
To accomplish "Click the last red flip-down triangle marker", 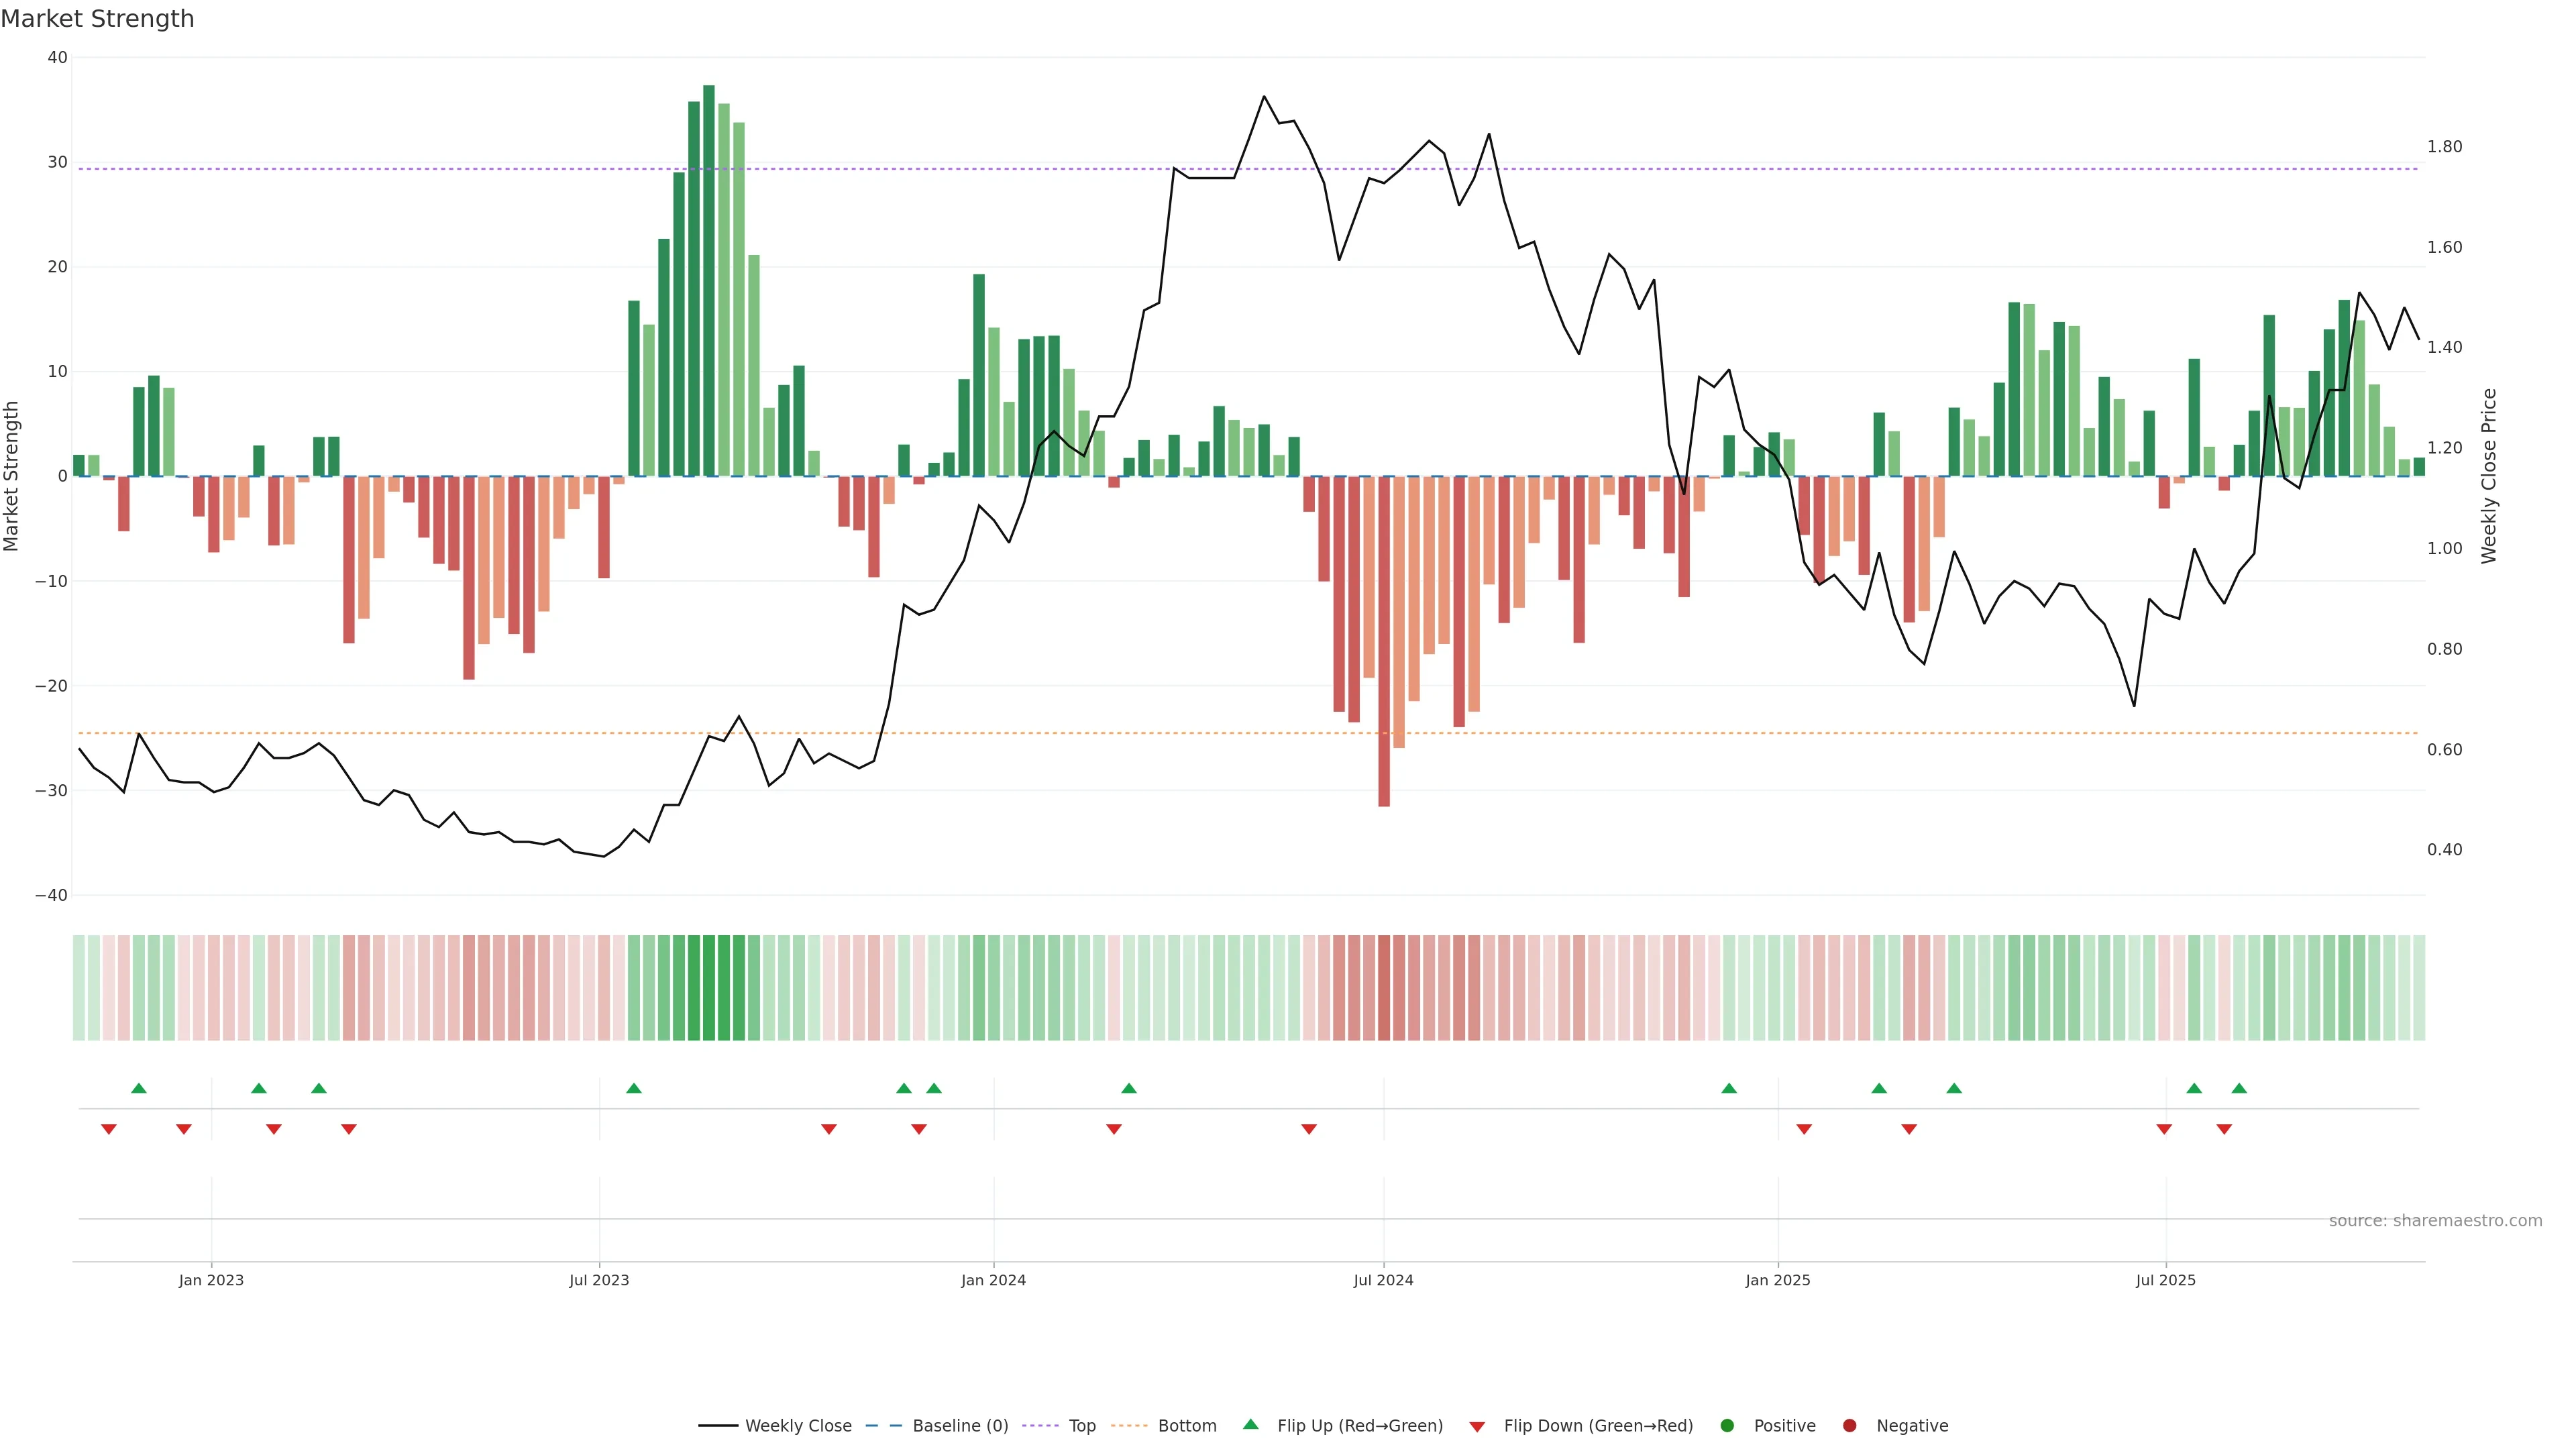I will click(x=2224, y=1129).
